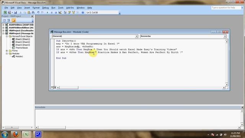Click the View Object icon in Project pane
Viewport: 245px width, 138px height.
point(8,20)
